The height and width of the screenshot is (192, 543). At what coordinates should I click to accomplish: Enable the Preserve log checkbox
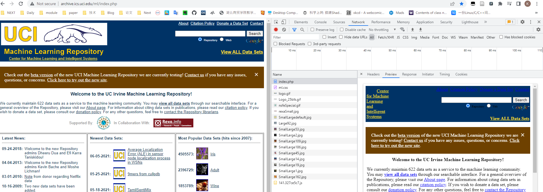[x=312, y=29]
